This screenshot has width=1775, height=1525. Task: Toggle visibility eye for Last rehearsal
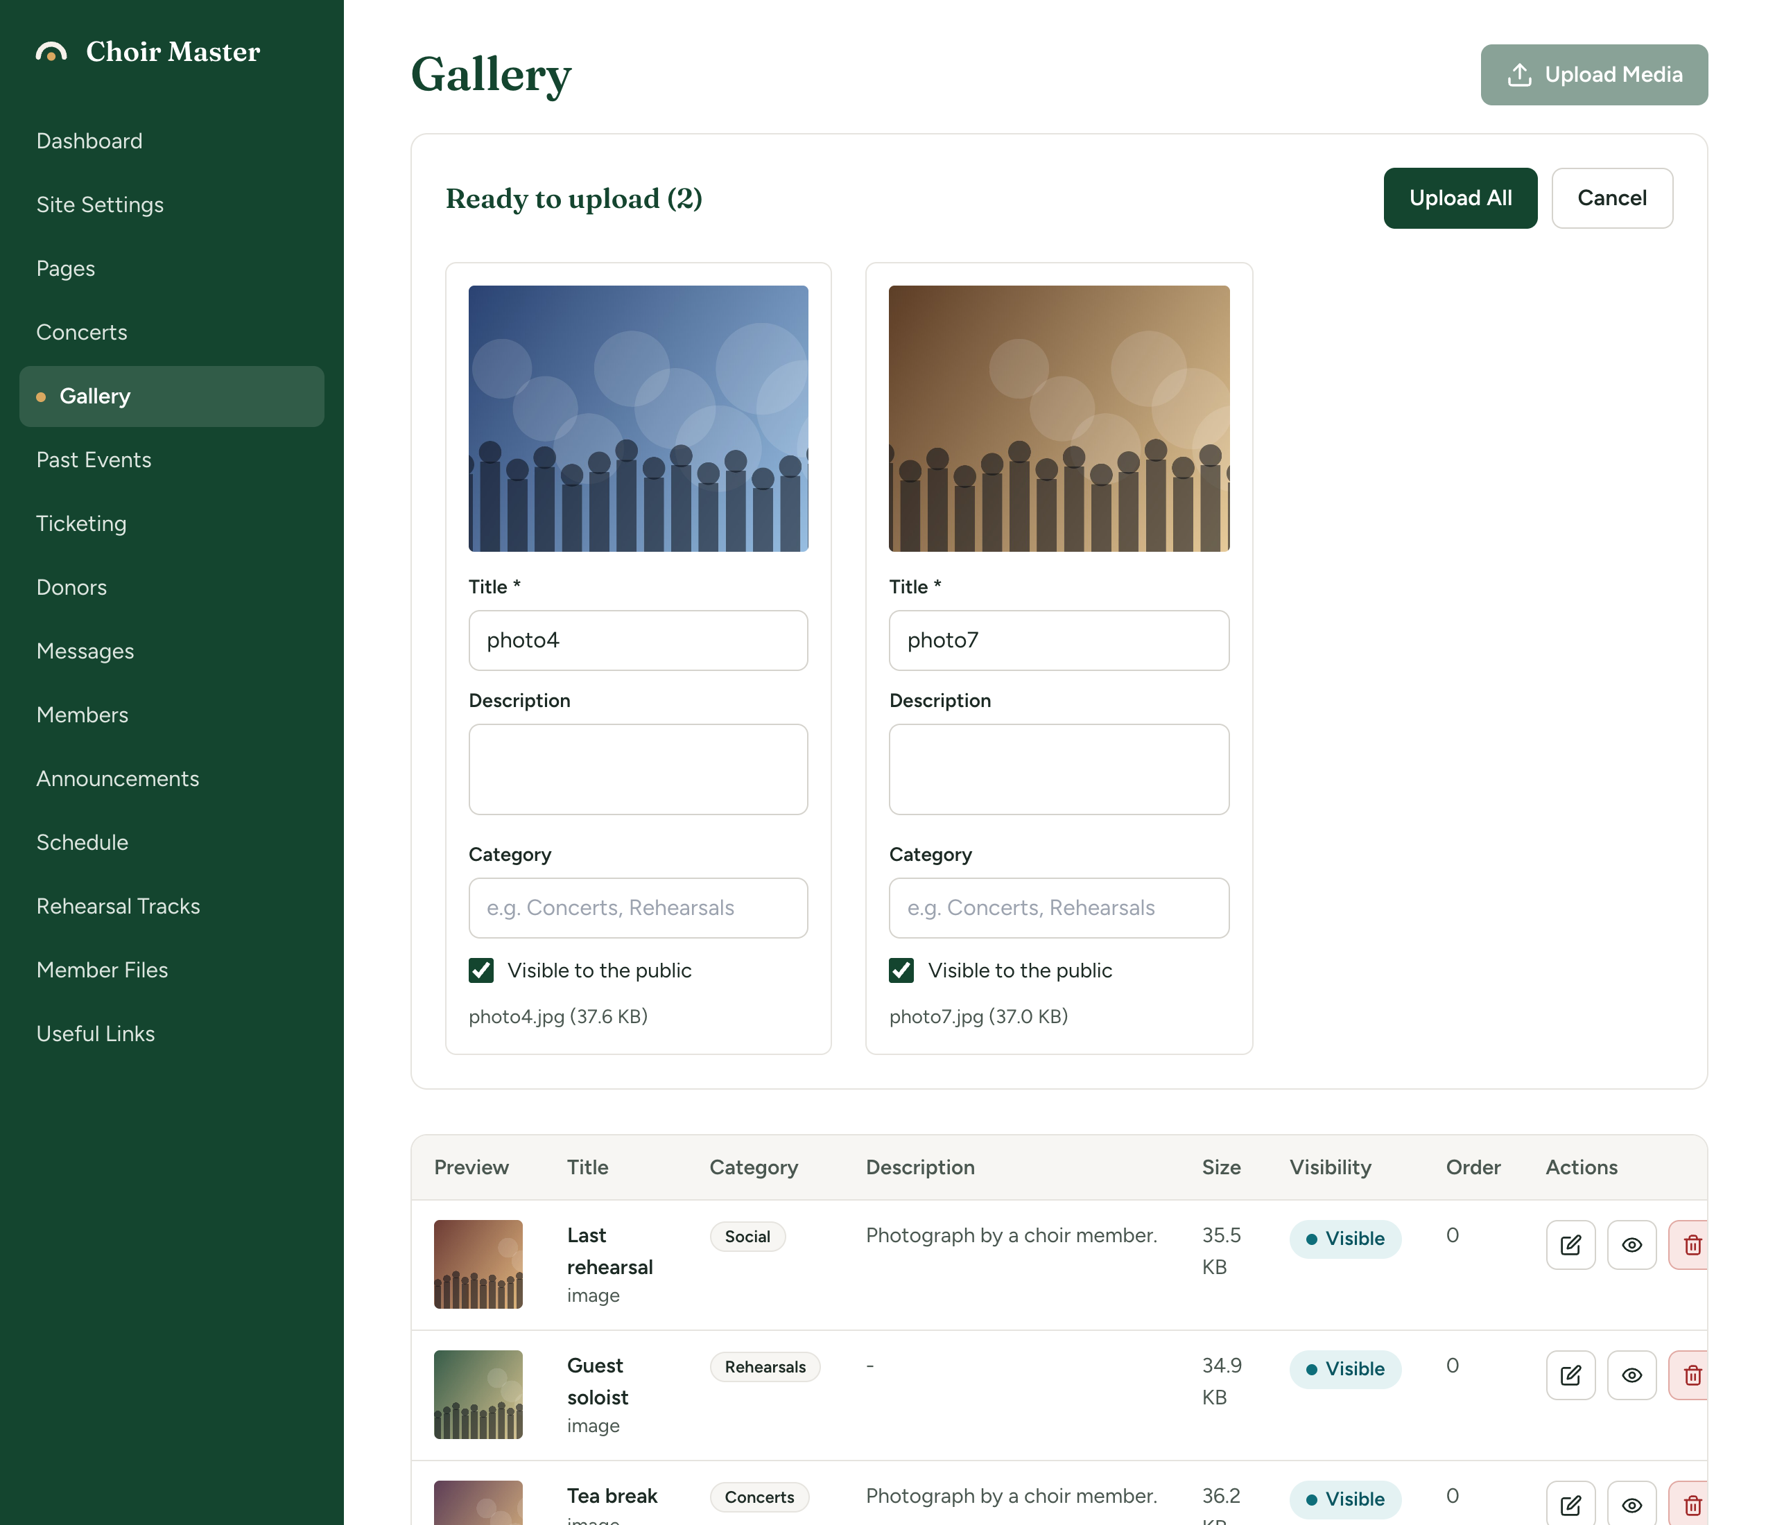pyautogui.click(x=1632, y=1244)
